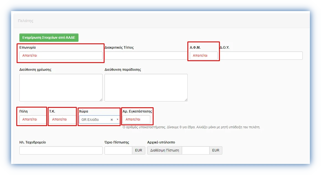The width and height of the screenshot is (321, 175).
Task: Click the resize handle of Διεύθυνση χρέωσης box
Action: [x=101, y=100]
